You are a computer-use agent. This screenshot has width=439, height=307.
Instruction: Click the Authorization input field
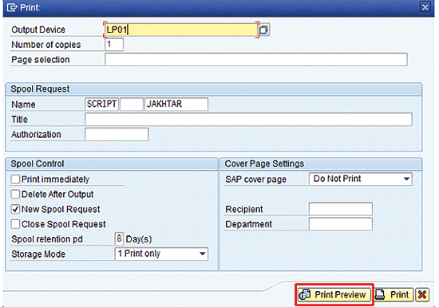pos(117,135)
